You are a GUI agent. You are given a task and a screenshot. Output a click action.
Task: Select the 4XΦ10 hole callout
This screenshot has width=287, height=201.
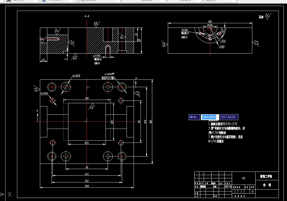(x=44, y=93)
